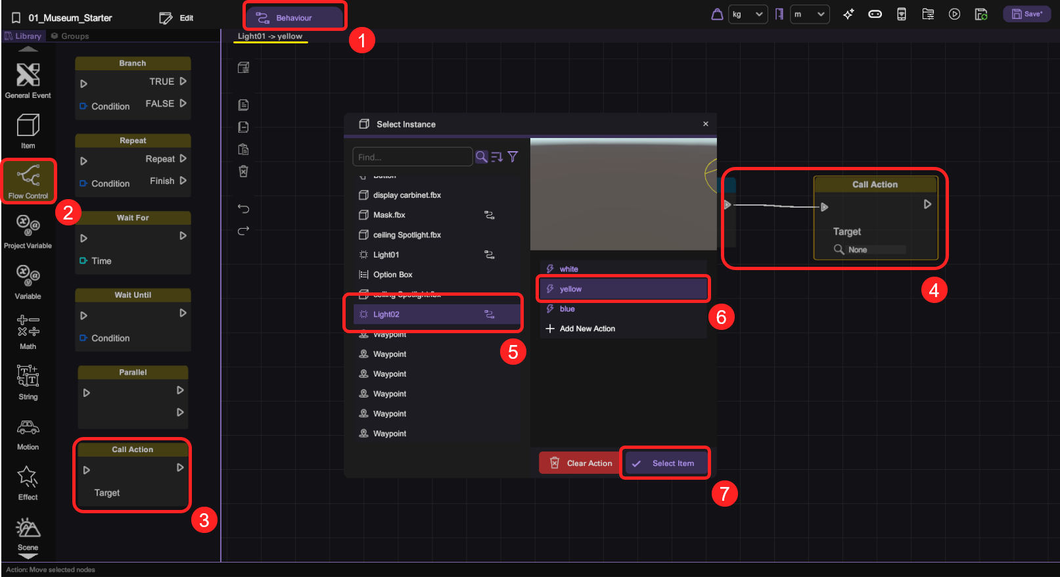Click the trash delete icon in canvas toolbar
This screenshot has height=577, width=1060.
click(x=243, y=172)
